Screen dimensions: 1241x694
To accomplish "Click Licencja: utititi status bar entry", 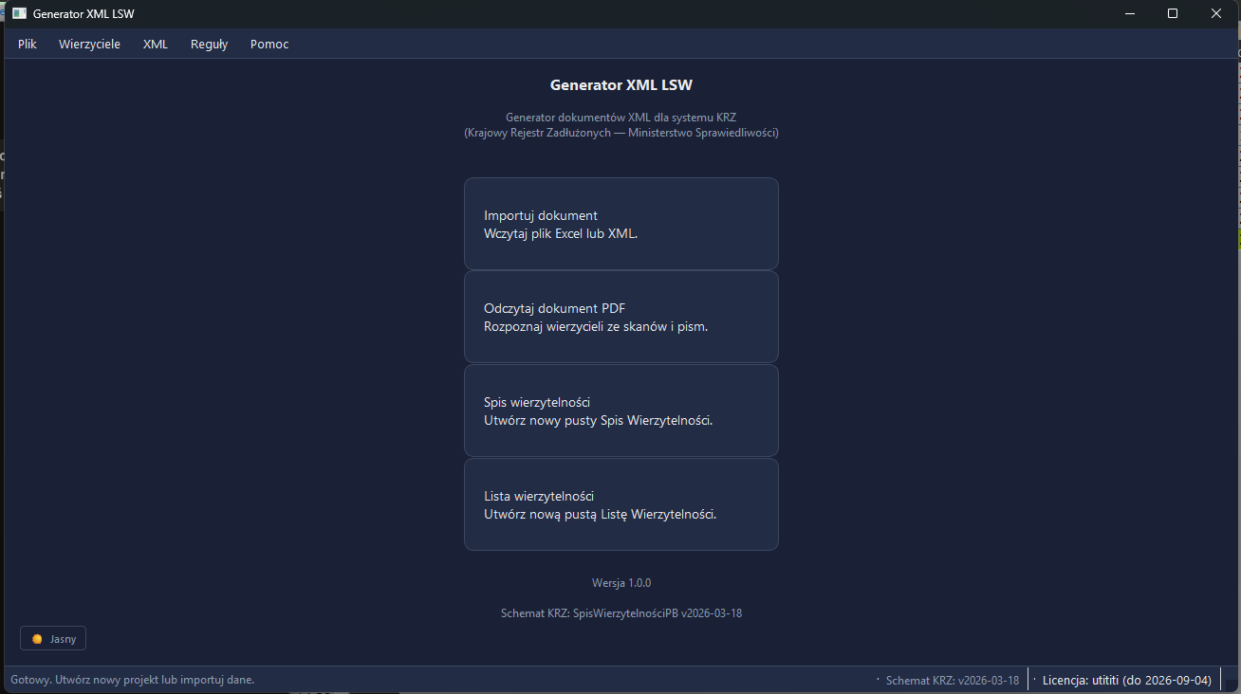I will 1127,680.
